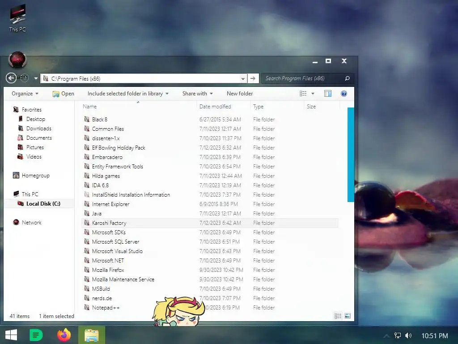Click the Go arrow next to address bar
458x344 pixels.
(x=253, y=78)
